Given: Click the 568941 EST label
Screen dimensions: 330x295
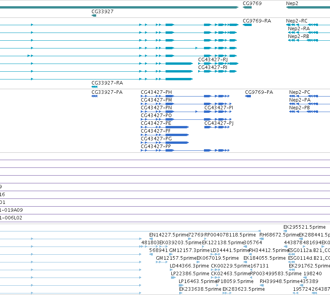Looking at the screenshot, I should click(x=159, y=250).
